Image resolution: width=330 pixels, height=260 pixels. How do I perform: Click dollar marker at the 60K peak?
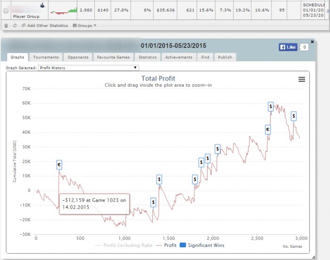[x=271, y=106]
